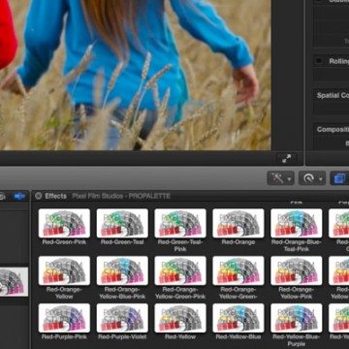Toggle the blue Effects browser button
The image size is (349, 349).
pyautogui.click(x=339, y=178)
